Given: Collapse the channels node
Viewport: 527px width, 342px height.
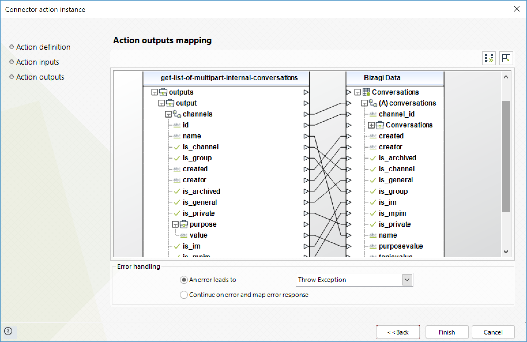Looking at the screenshot, I should (x=168, y=114).
